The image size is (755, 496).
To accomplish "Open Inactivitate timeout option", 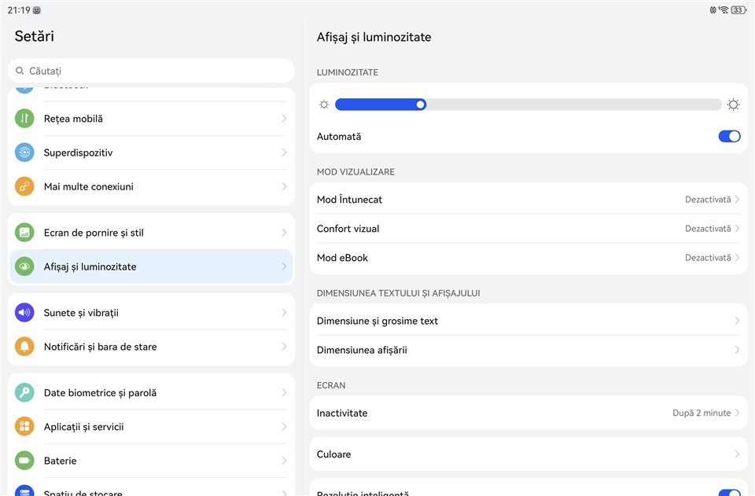I will tap(528, 413).
